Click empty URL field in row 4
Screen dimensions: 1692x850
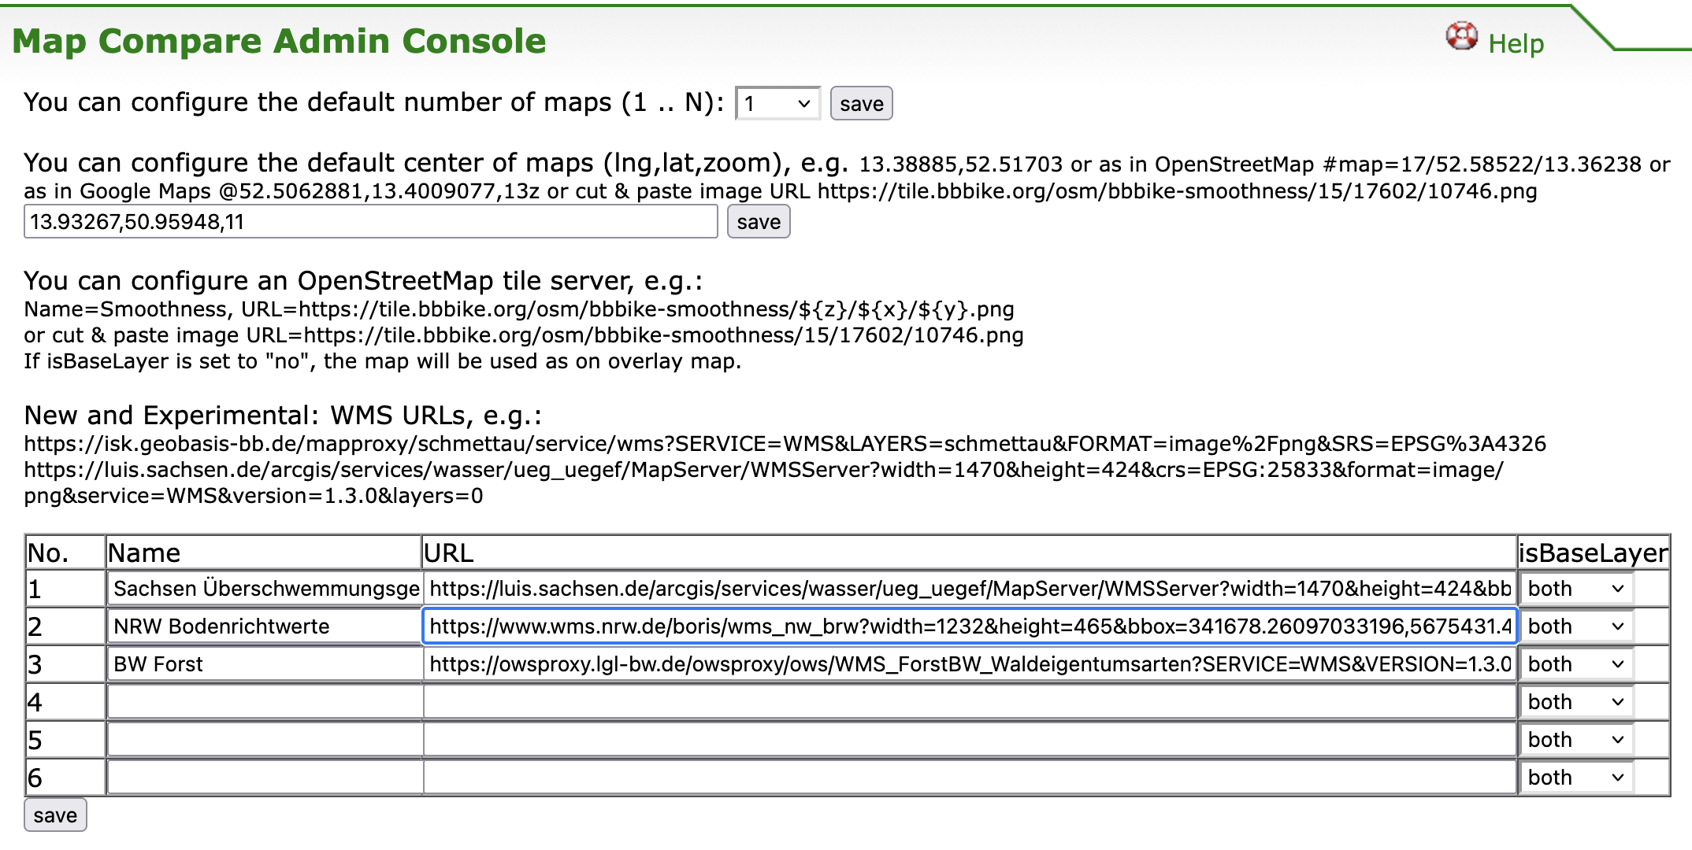[969, 702]
